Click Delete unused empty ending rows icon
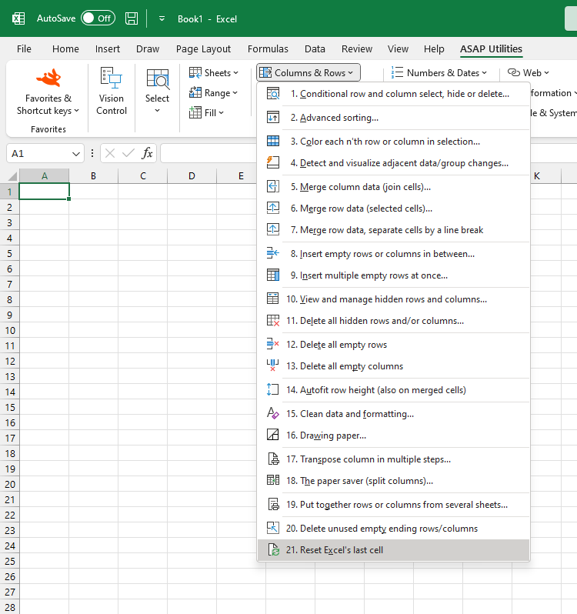577x614 pixels. [x=273, y=529]
